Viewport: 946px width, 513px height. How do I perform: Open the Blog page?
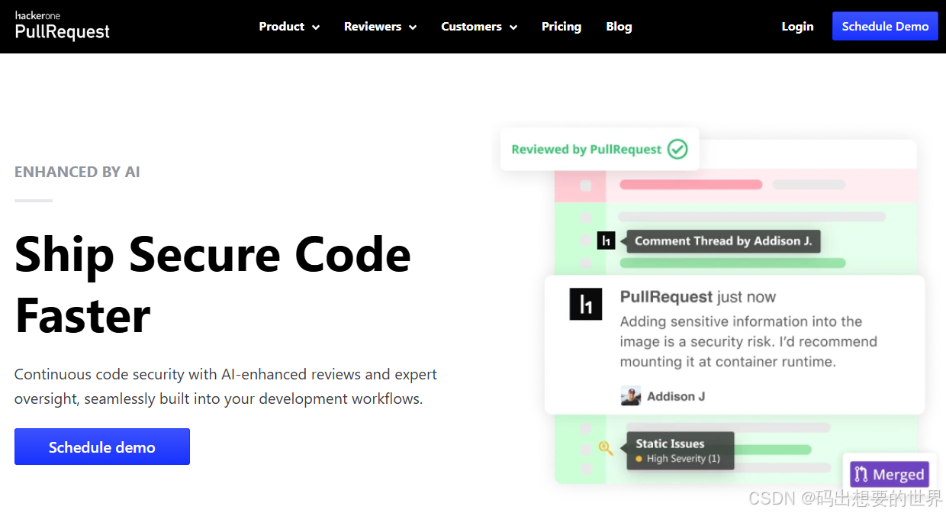pyautogui.click(x=619, y=27)
